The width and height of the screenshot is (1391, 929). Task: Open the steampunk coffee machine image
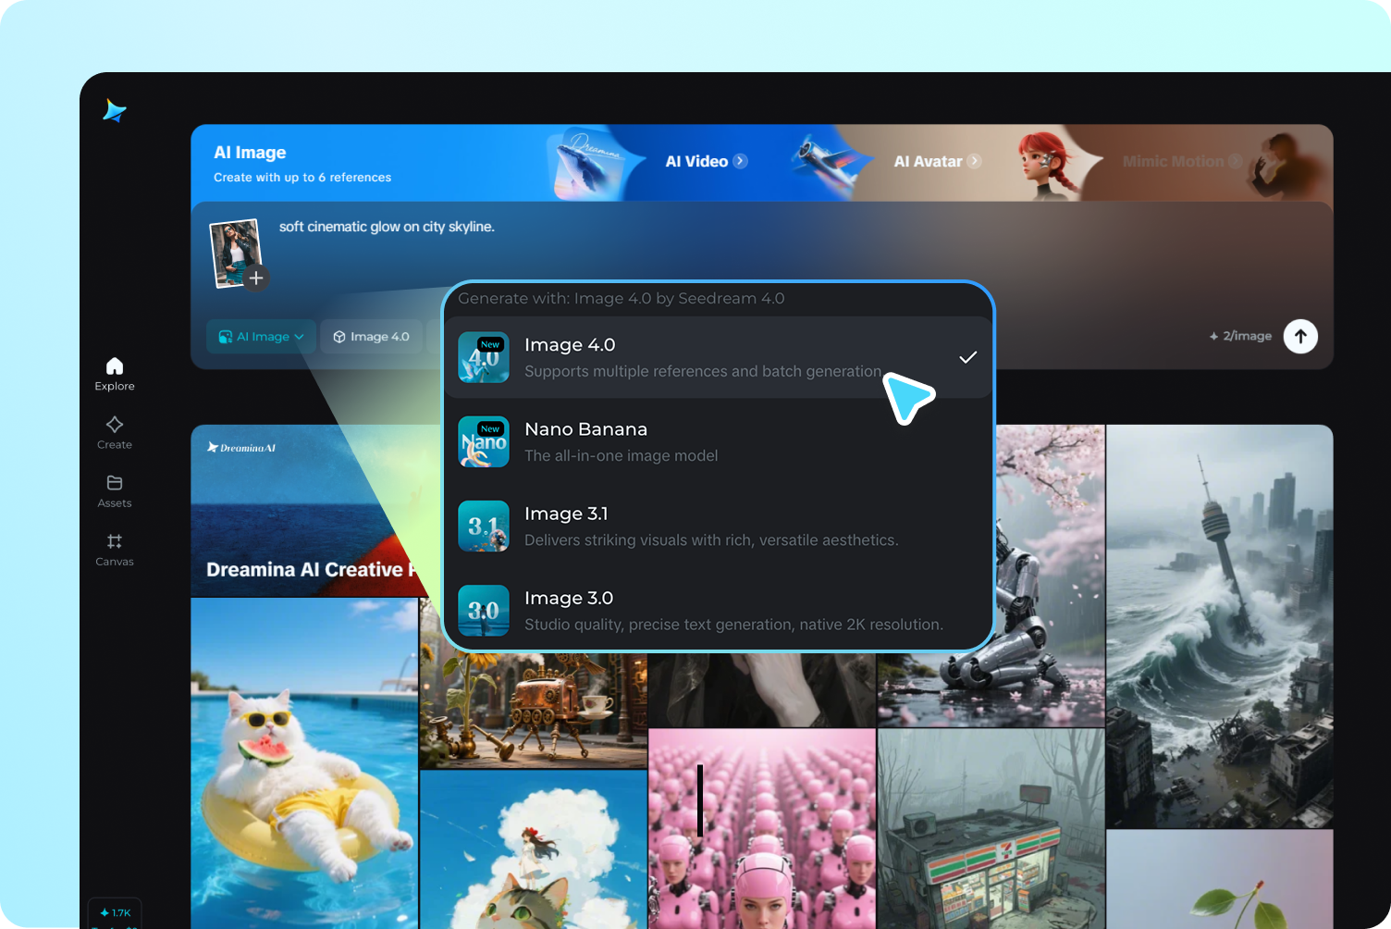(x=534, y=710)
